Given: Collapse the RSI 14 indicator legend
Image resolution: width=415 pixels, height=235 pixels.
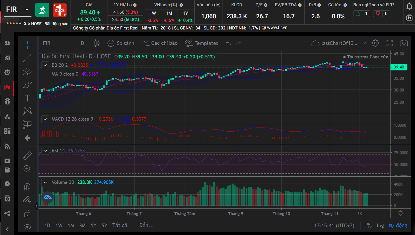Looking at the screenshot, I should 45,151.
